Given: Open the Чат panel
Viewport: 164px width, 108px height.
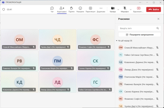Looking at the screenshot, I should coord(52,9).
